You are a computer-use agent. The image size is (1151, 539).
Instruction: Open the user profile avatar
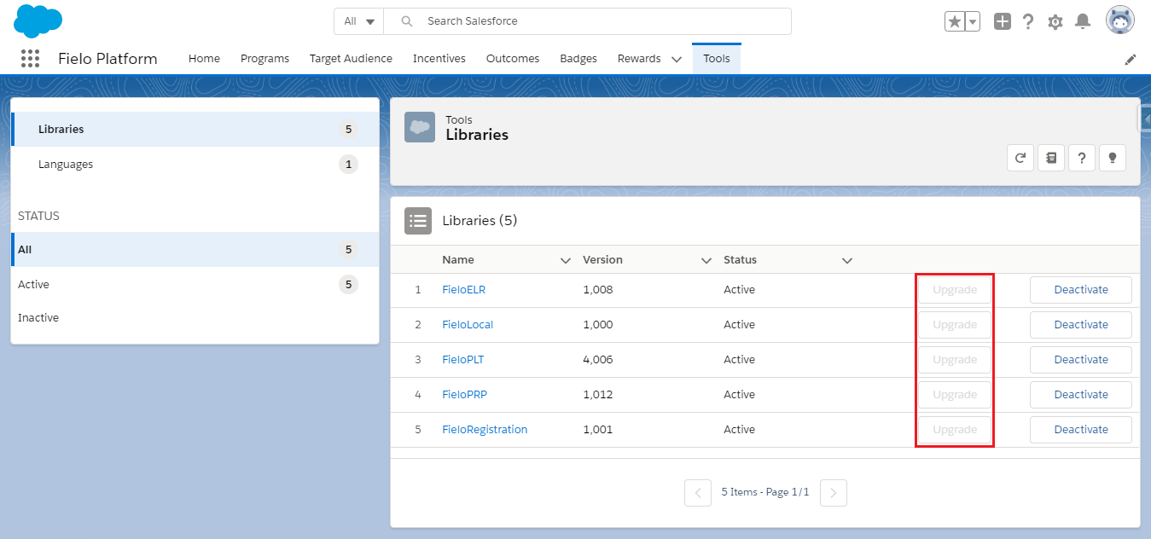pyautogui.click(x=1119, y=20)
